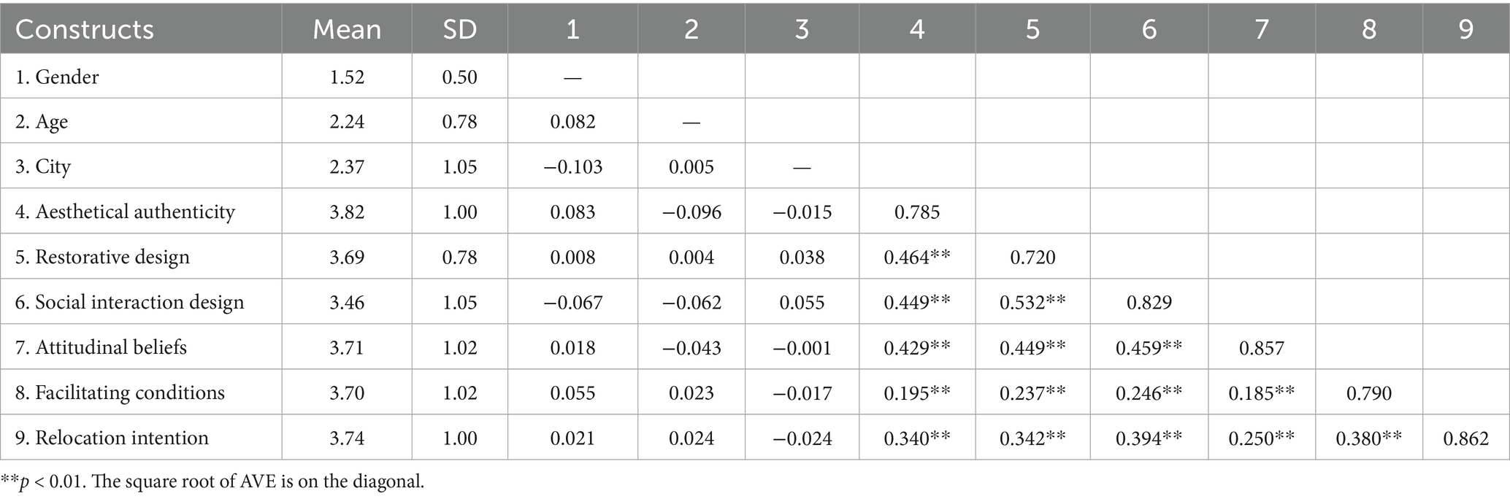This screenshot has height=499, width=1510.
Task: Select the diagonal value 0.862
Action: pyautogui.click(x=1465, y=438)
